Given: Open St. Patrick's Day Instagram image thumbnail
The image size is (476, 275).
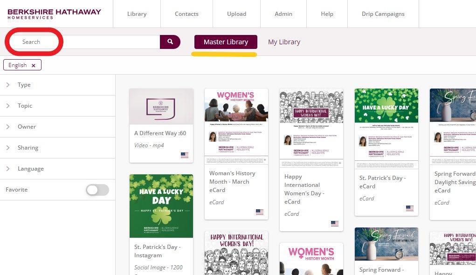Looking at the screenshot, I should [x=161, y=206].
